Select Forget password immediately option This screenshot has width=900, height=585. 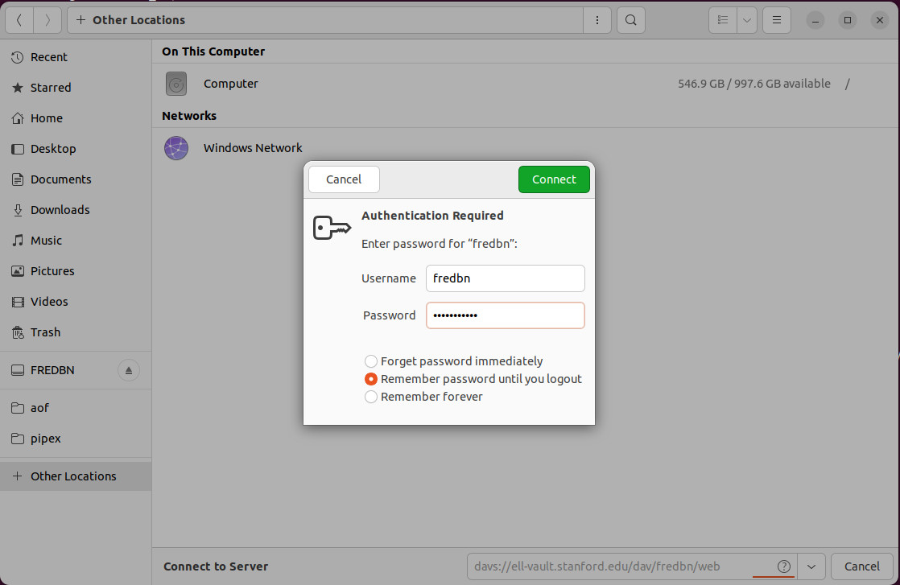click(371, 361)
